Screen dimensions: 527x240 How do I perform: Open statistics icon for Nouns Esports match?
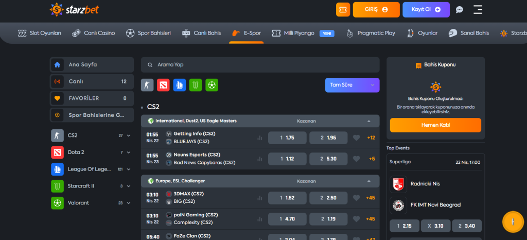(259, 159)
